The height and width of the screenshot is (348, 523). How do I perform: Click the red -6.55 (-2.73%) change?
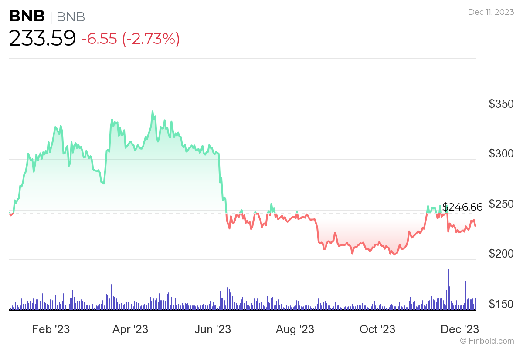point(130,39)
